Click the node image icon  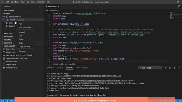pyautogui.click(x=7, y=23)
